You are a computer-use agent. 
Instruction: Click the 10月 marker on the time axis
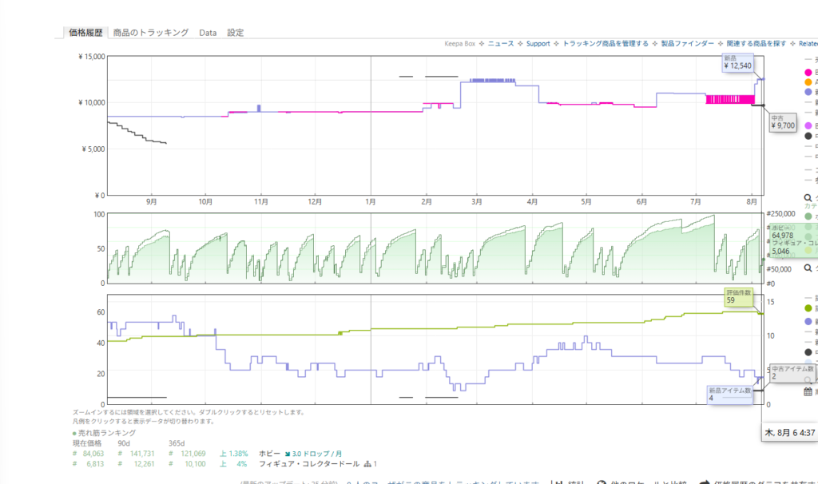(x=205, y=202)
